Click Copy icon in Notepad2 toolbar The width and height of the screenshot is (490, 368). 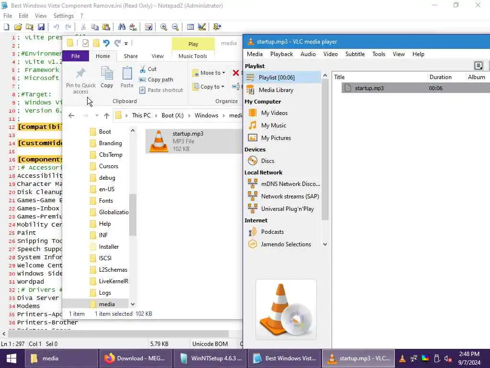tap(95, 27)
